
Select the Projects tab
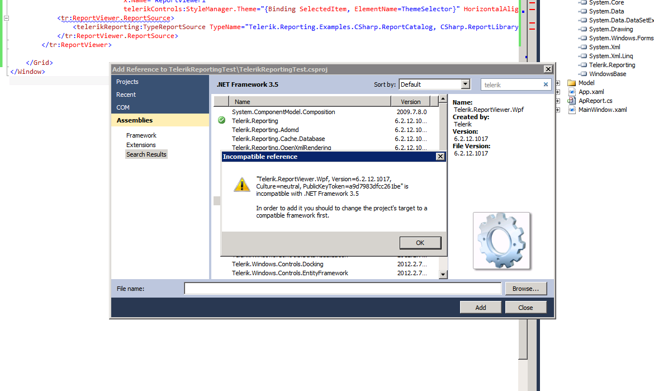pyautogui.click(x=160, y=82)
